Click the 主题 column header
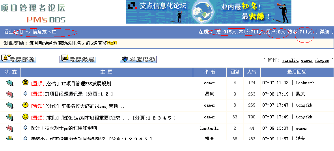Viewport: 334px width, 151px height. (106, 72)
